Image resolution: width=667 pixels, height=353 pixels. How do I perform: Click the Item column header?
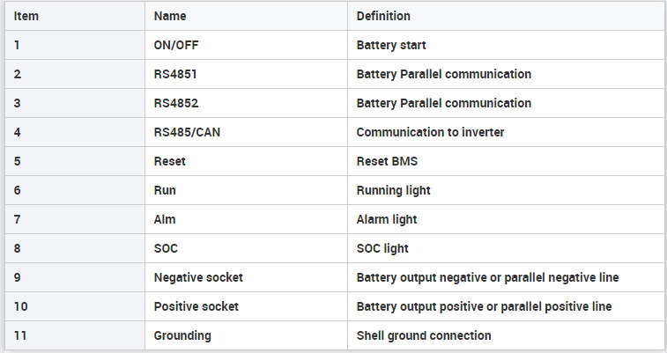(x=74, y=16)
